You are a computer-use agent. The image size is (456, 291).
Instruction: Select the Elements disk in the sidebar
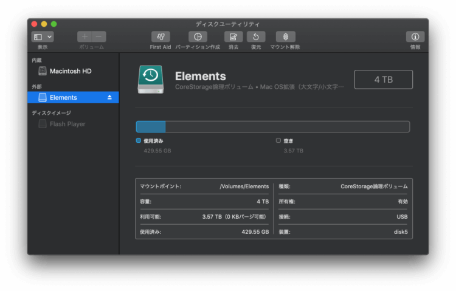point(73,97)
